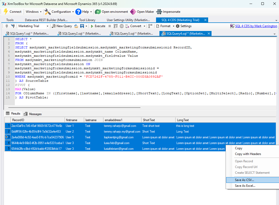Open the Windows dropdown menu
279x205 pixels.
pyautogui.click(x=33, y=12)
